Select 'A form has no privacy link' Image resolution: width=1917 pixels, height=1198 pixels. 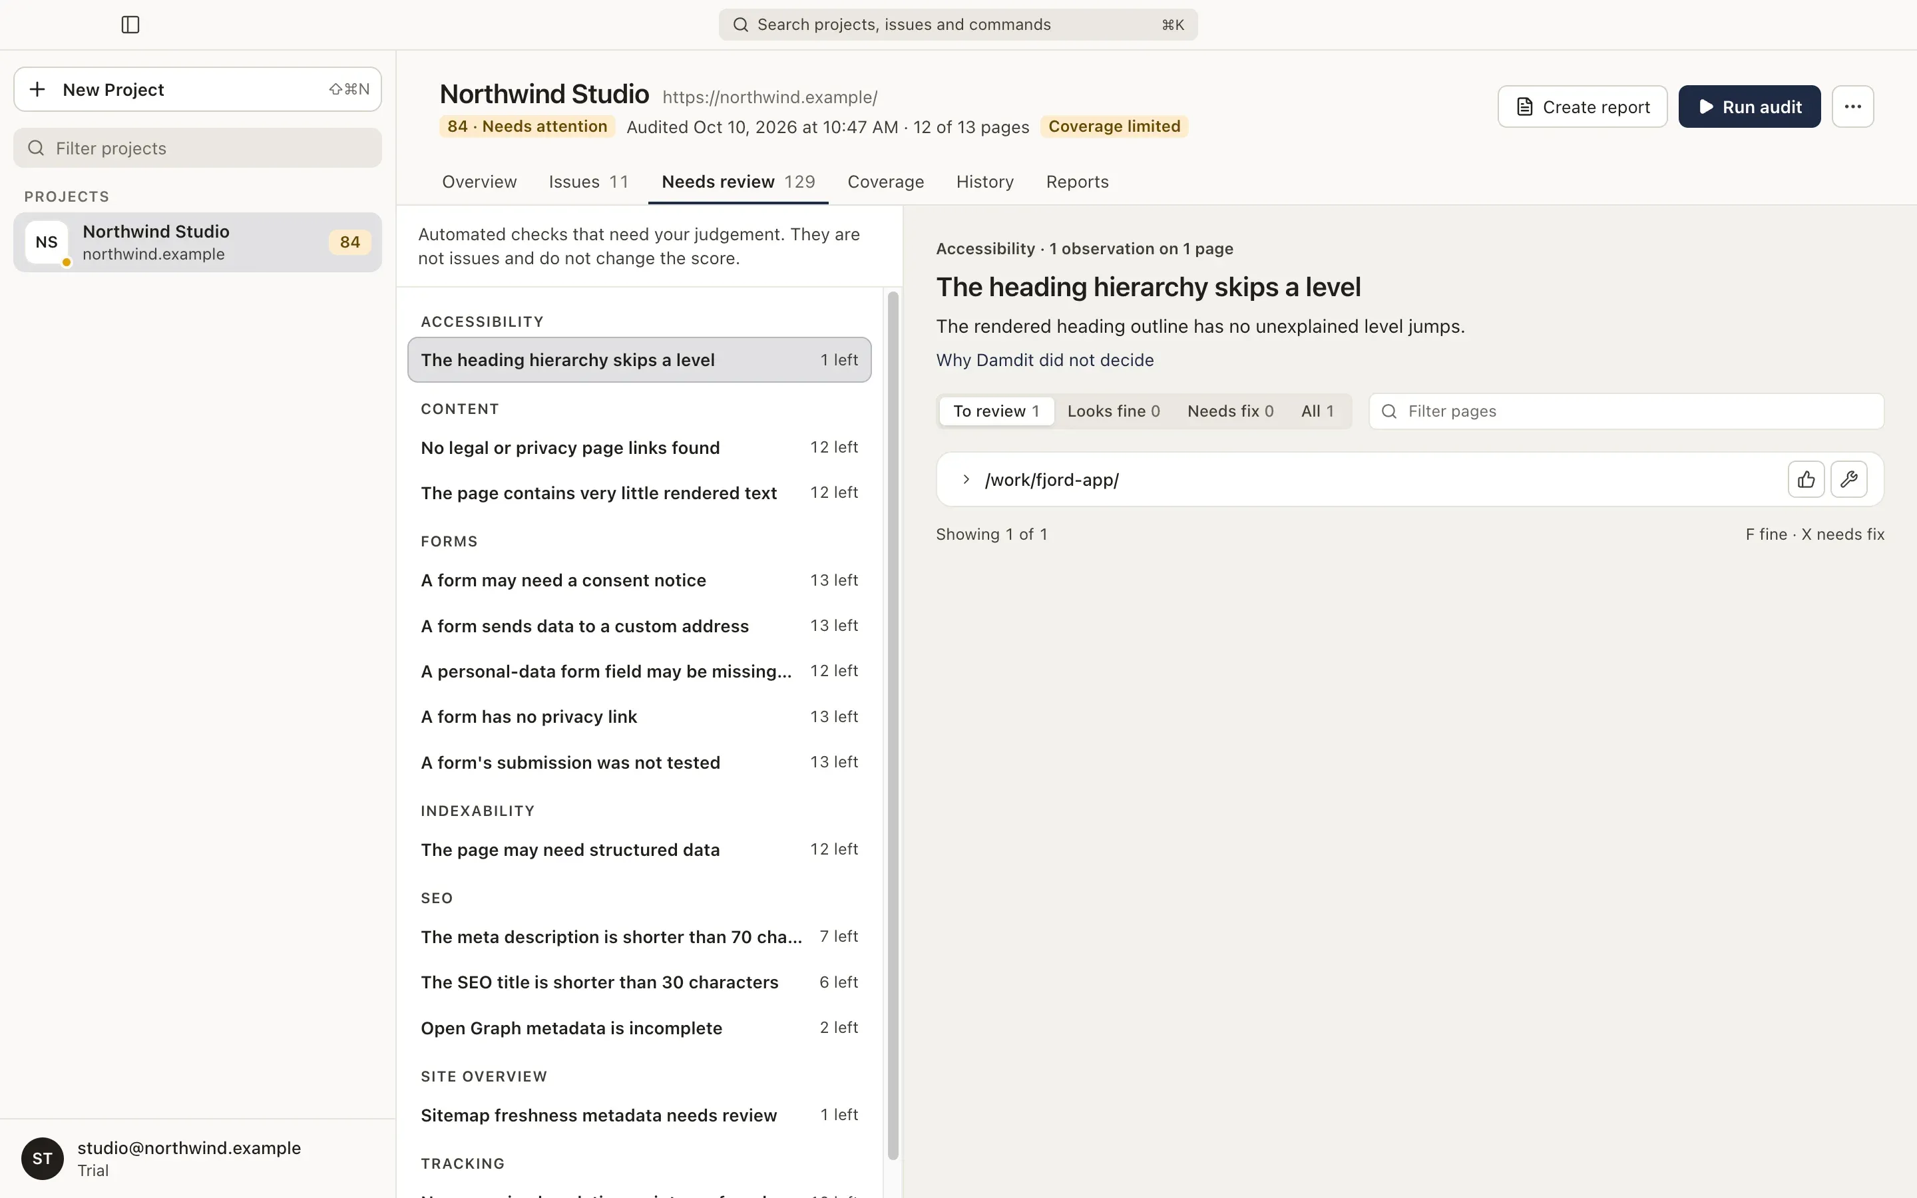pyautogui.click(x=639, y=716)
